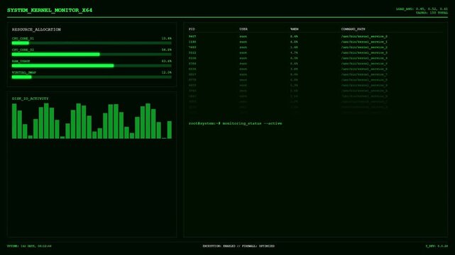455x255 pixels.
Task: Select the RAM_USAGE label
Action: (21, 61)
